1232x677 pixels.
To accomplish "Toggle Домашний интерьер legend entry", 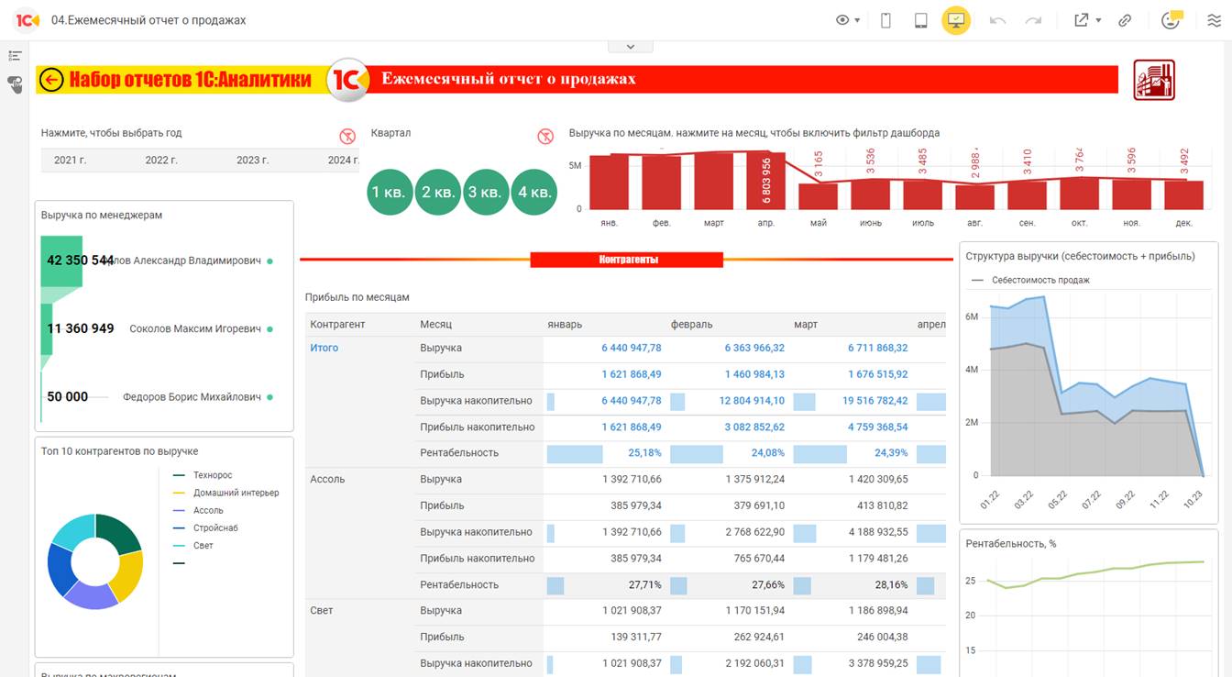I will pyautogui.click(x=226, y=493).
